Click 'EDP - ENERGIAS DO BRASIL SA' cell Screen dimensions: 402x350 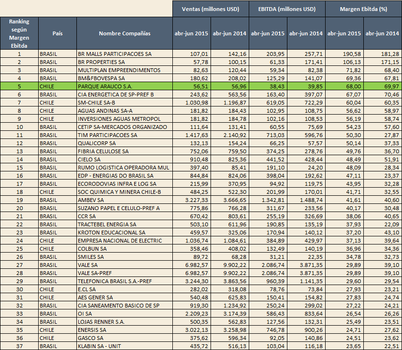(125, 176)
